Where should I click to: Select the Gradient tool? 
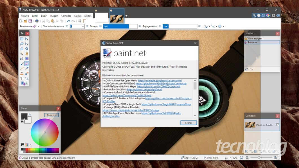tap(27, 59)
